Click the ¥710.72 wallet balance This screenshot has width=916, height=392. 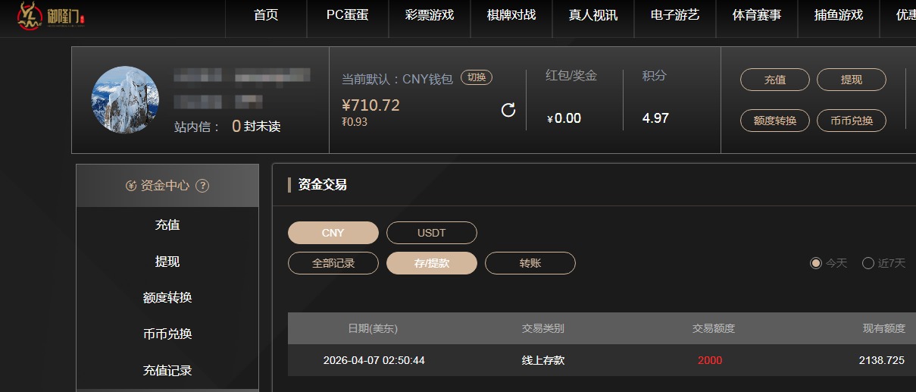pyautogui.click(x=370, y=105)
